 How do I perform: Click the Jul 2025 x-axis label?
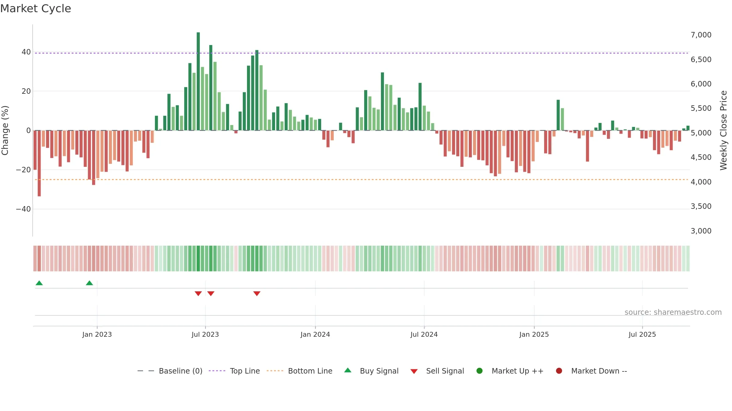[642, 334]
